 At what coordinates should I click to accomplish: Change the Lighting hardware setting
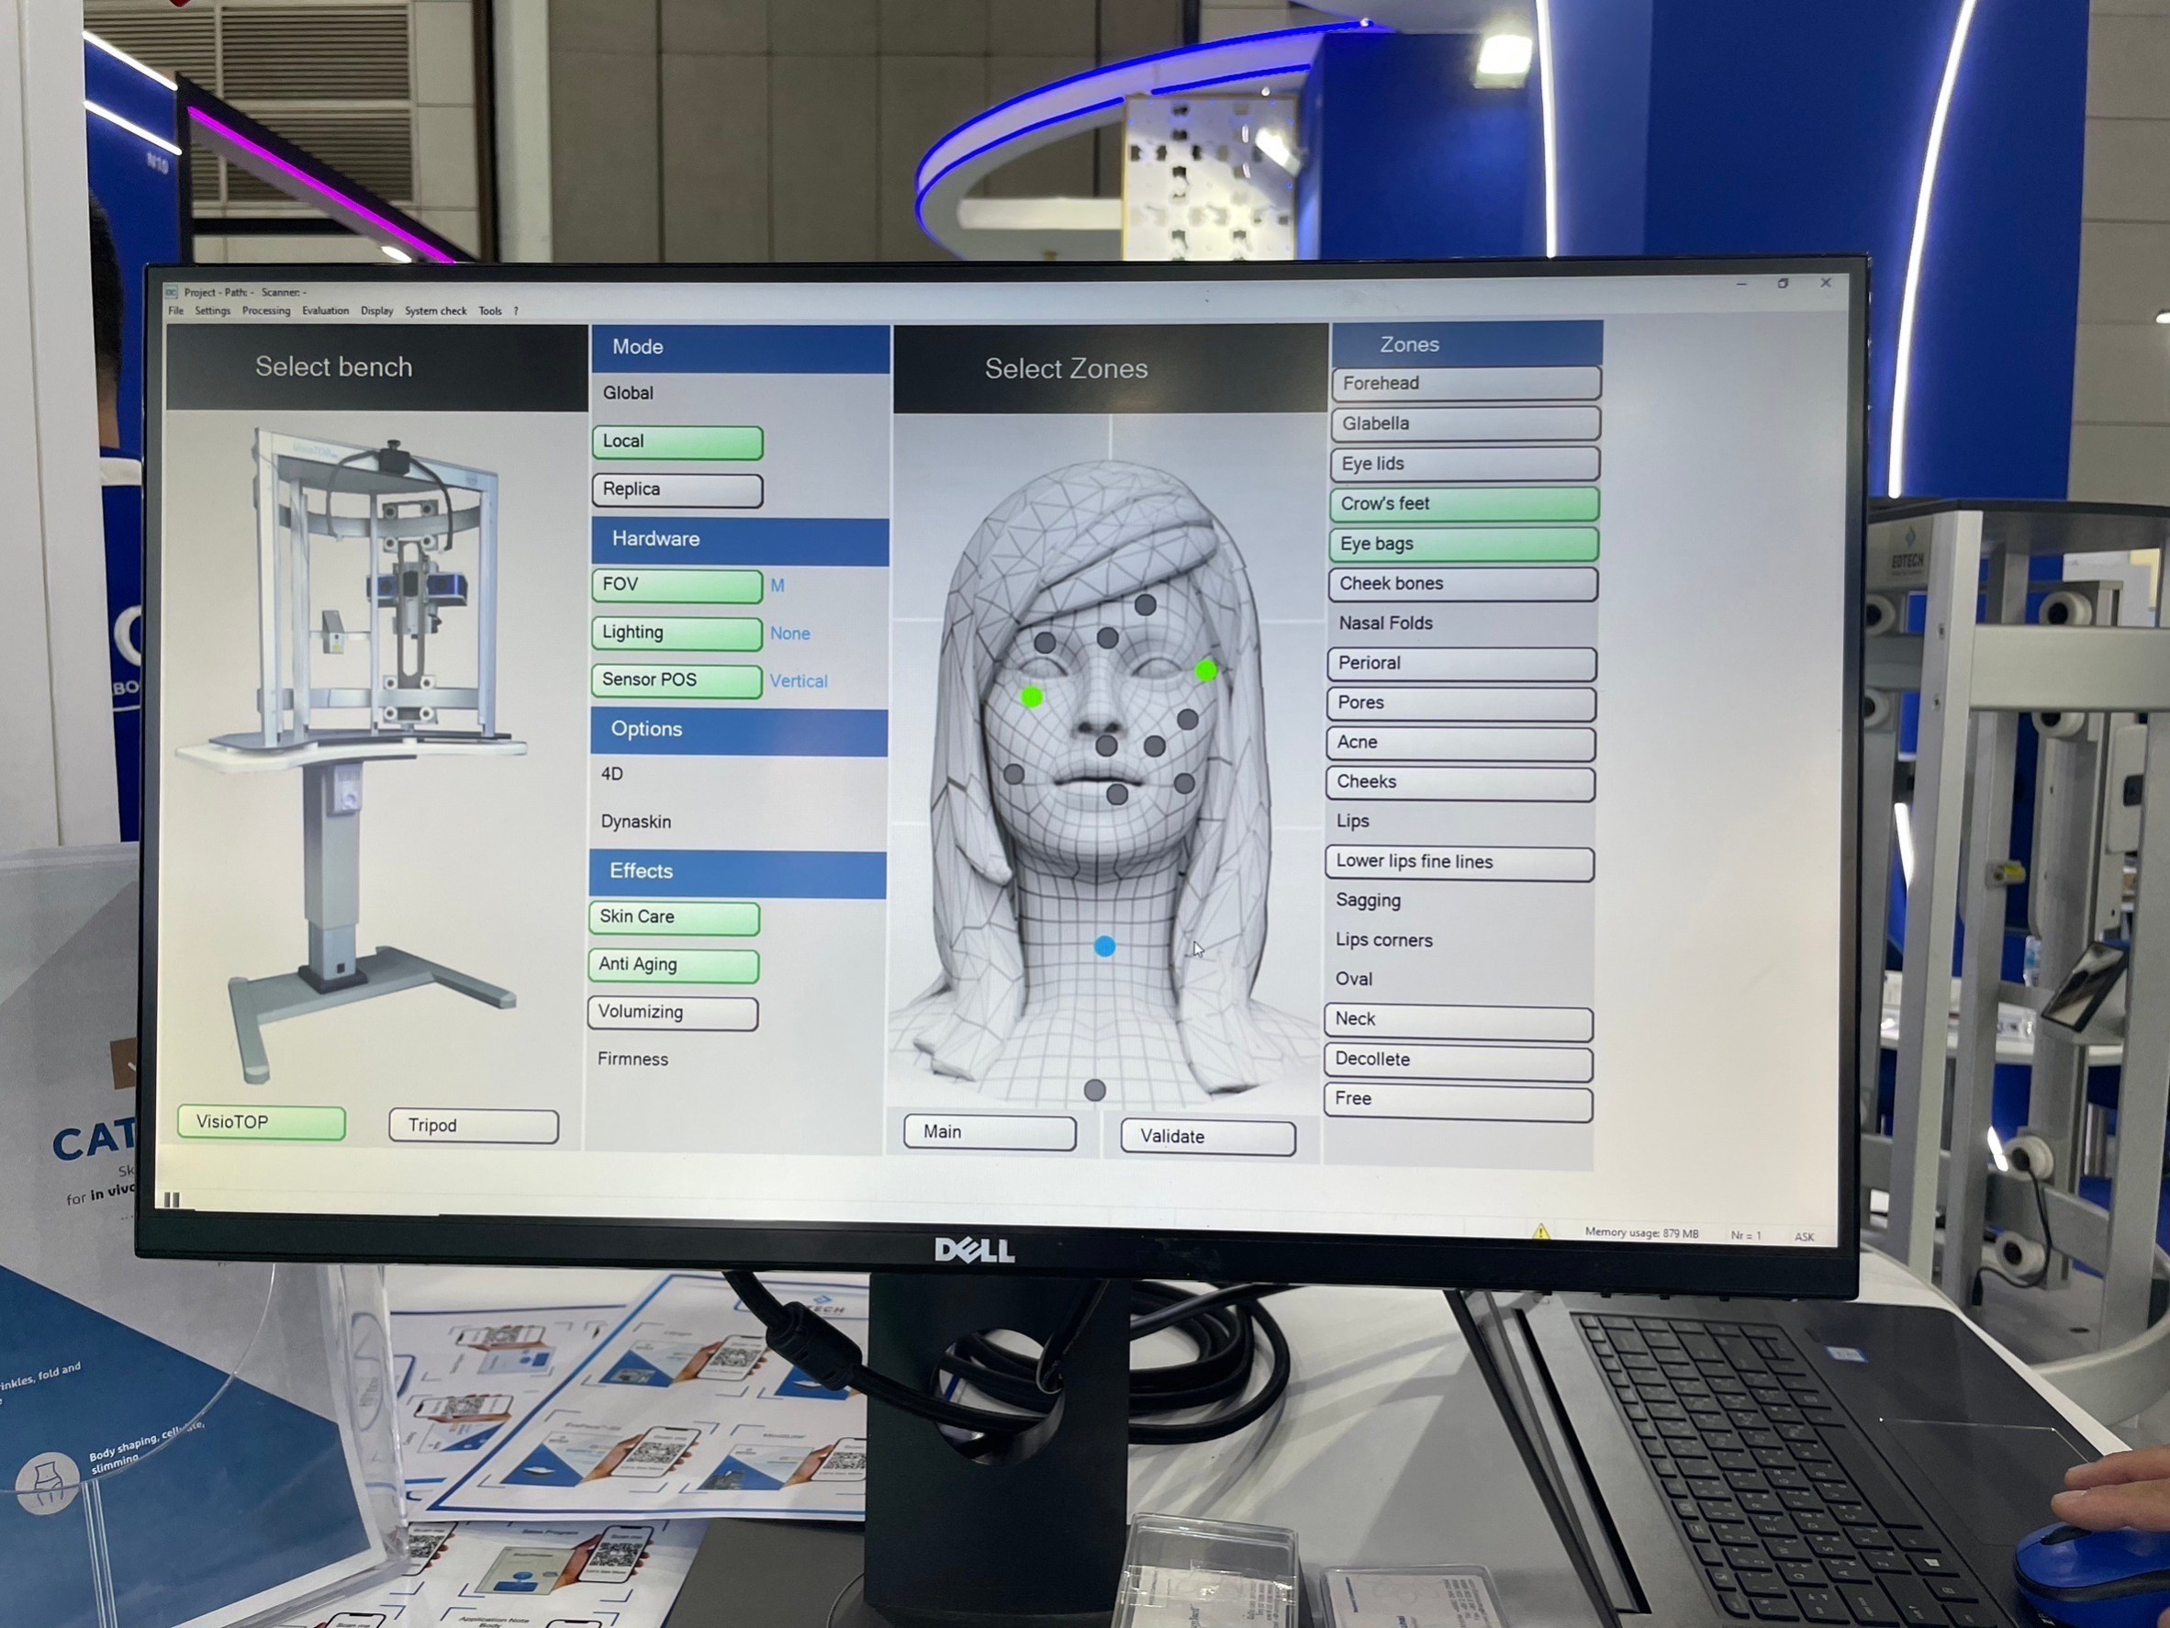point(677,633)
